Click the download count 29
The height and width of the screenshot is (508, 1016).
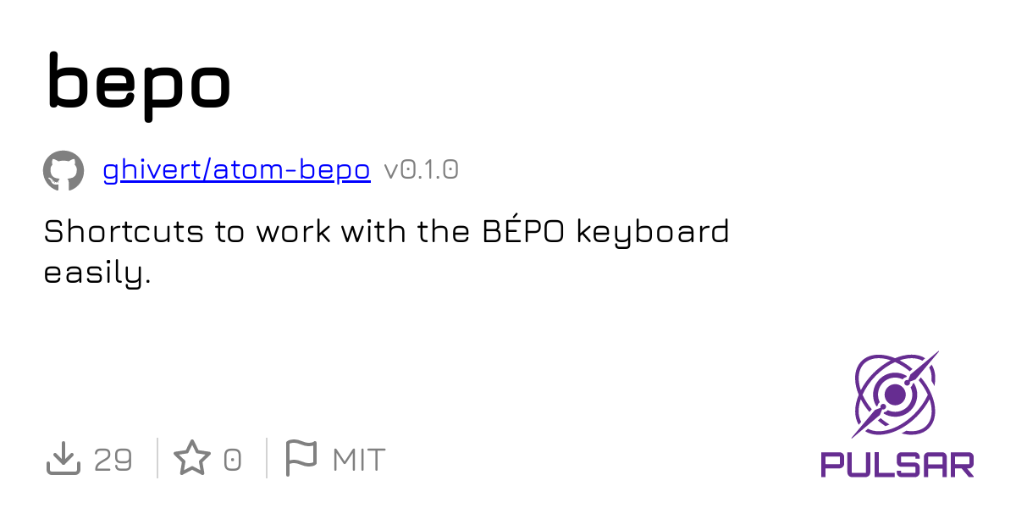coord(113,460)
